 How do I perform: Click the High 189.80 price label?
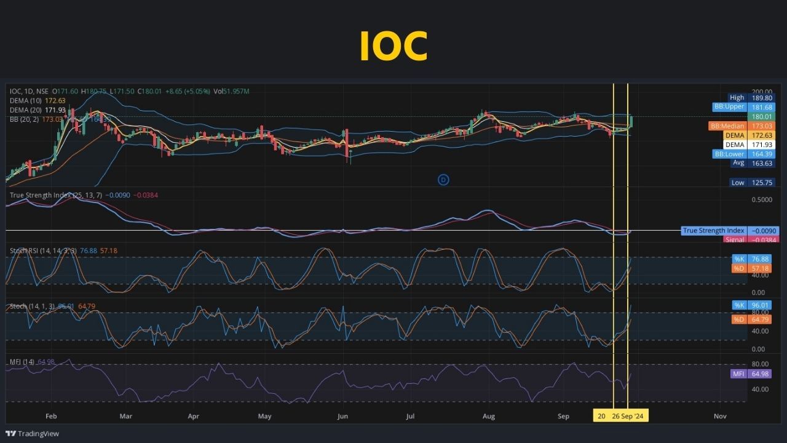750,97
